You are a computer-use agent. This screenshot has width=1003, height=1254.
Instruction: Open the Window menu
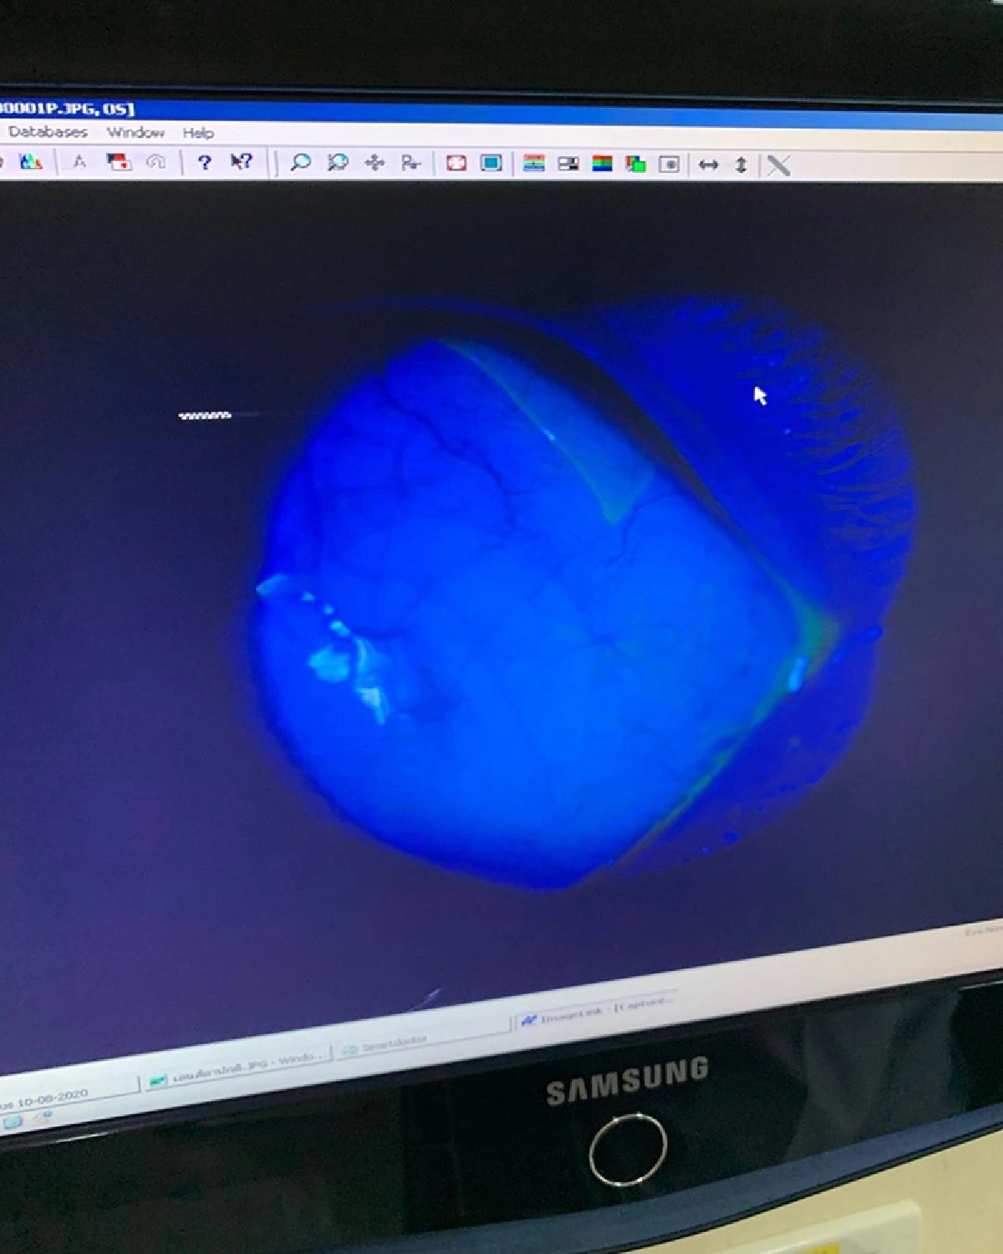(135, 132)
